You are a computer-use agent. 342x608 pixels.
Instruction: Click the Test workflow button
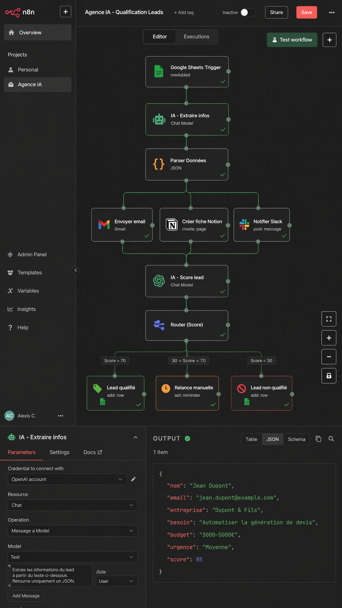click(292, 40)
